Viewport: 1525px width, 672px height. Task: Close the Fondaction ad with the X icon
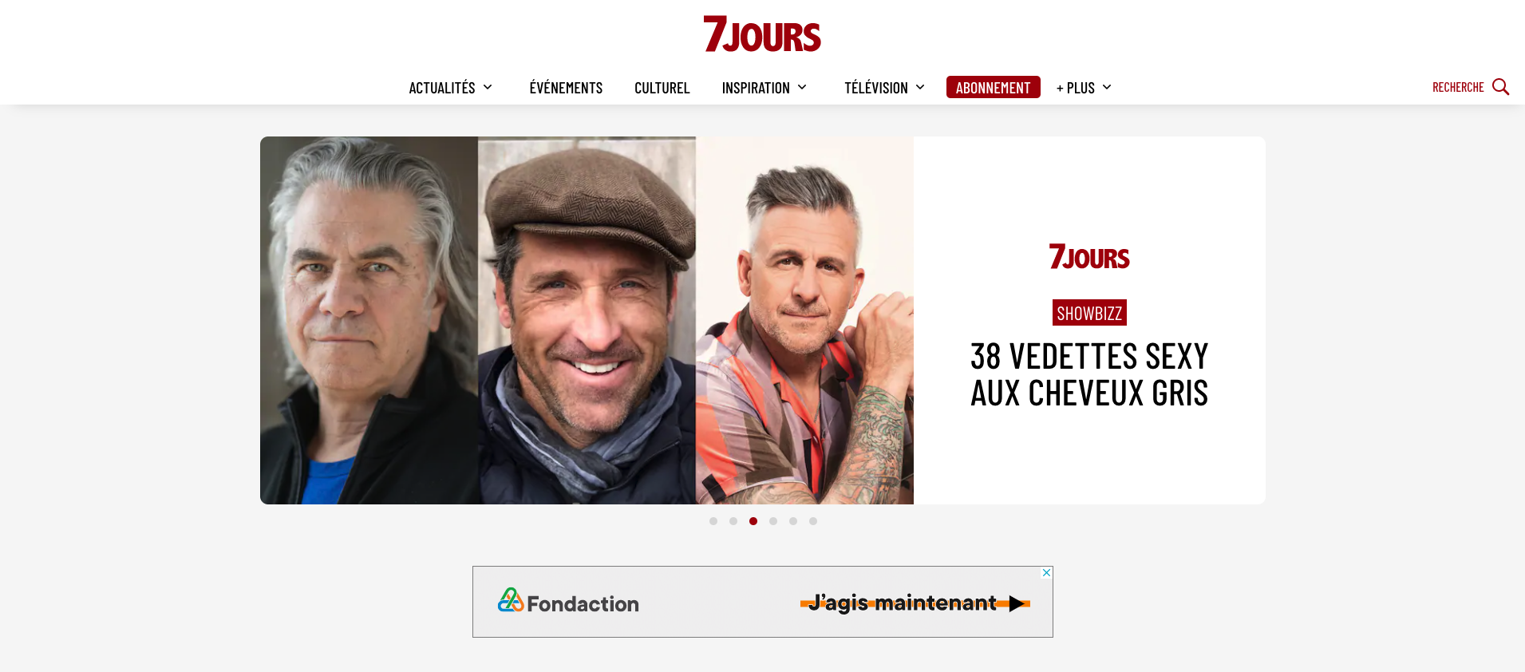click(1046, 573)
